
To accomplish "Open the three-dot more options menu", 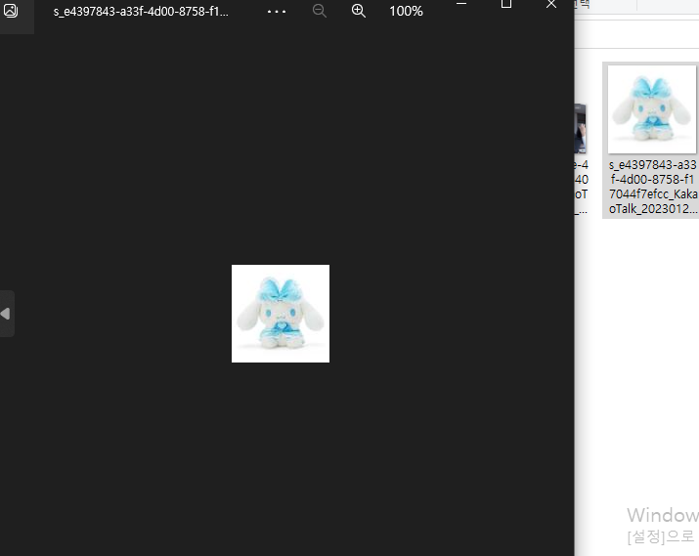I will [277, 12].
